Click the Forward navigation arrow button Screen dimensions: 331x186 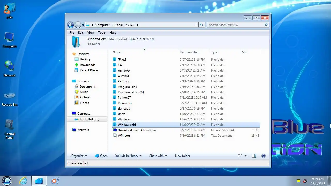[x=78, y=25]
